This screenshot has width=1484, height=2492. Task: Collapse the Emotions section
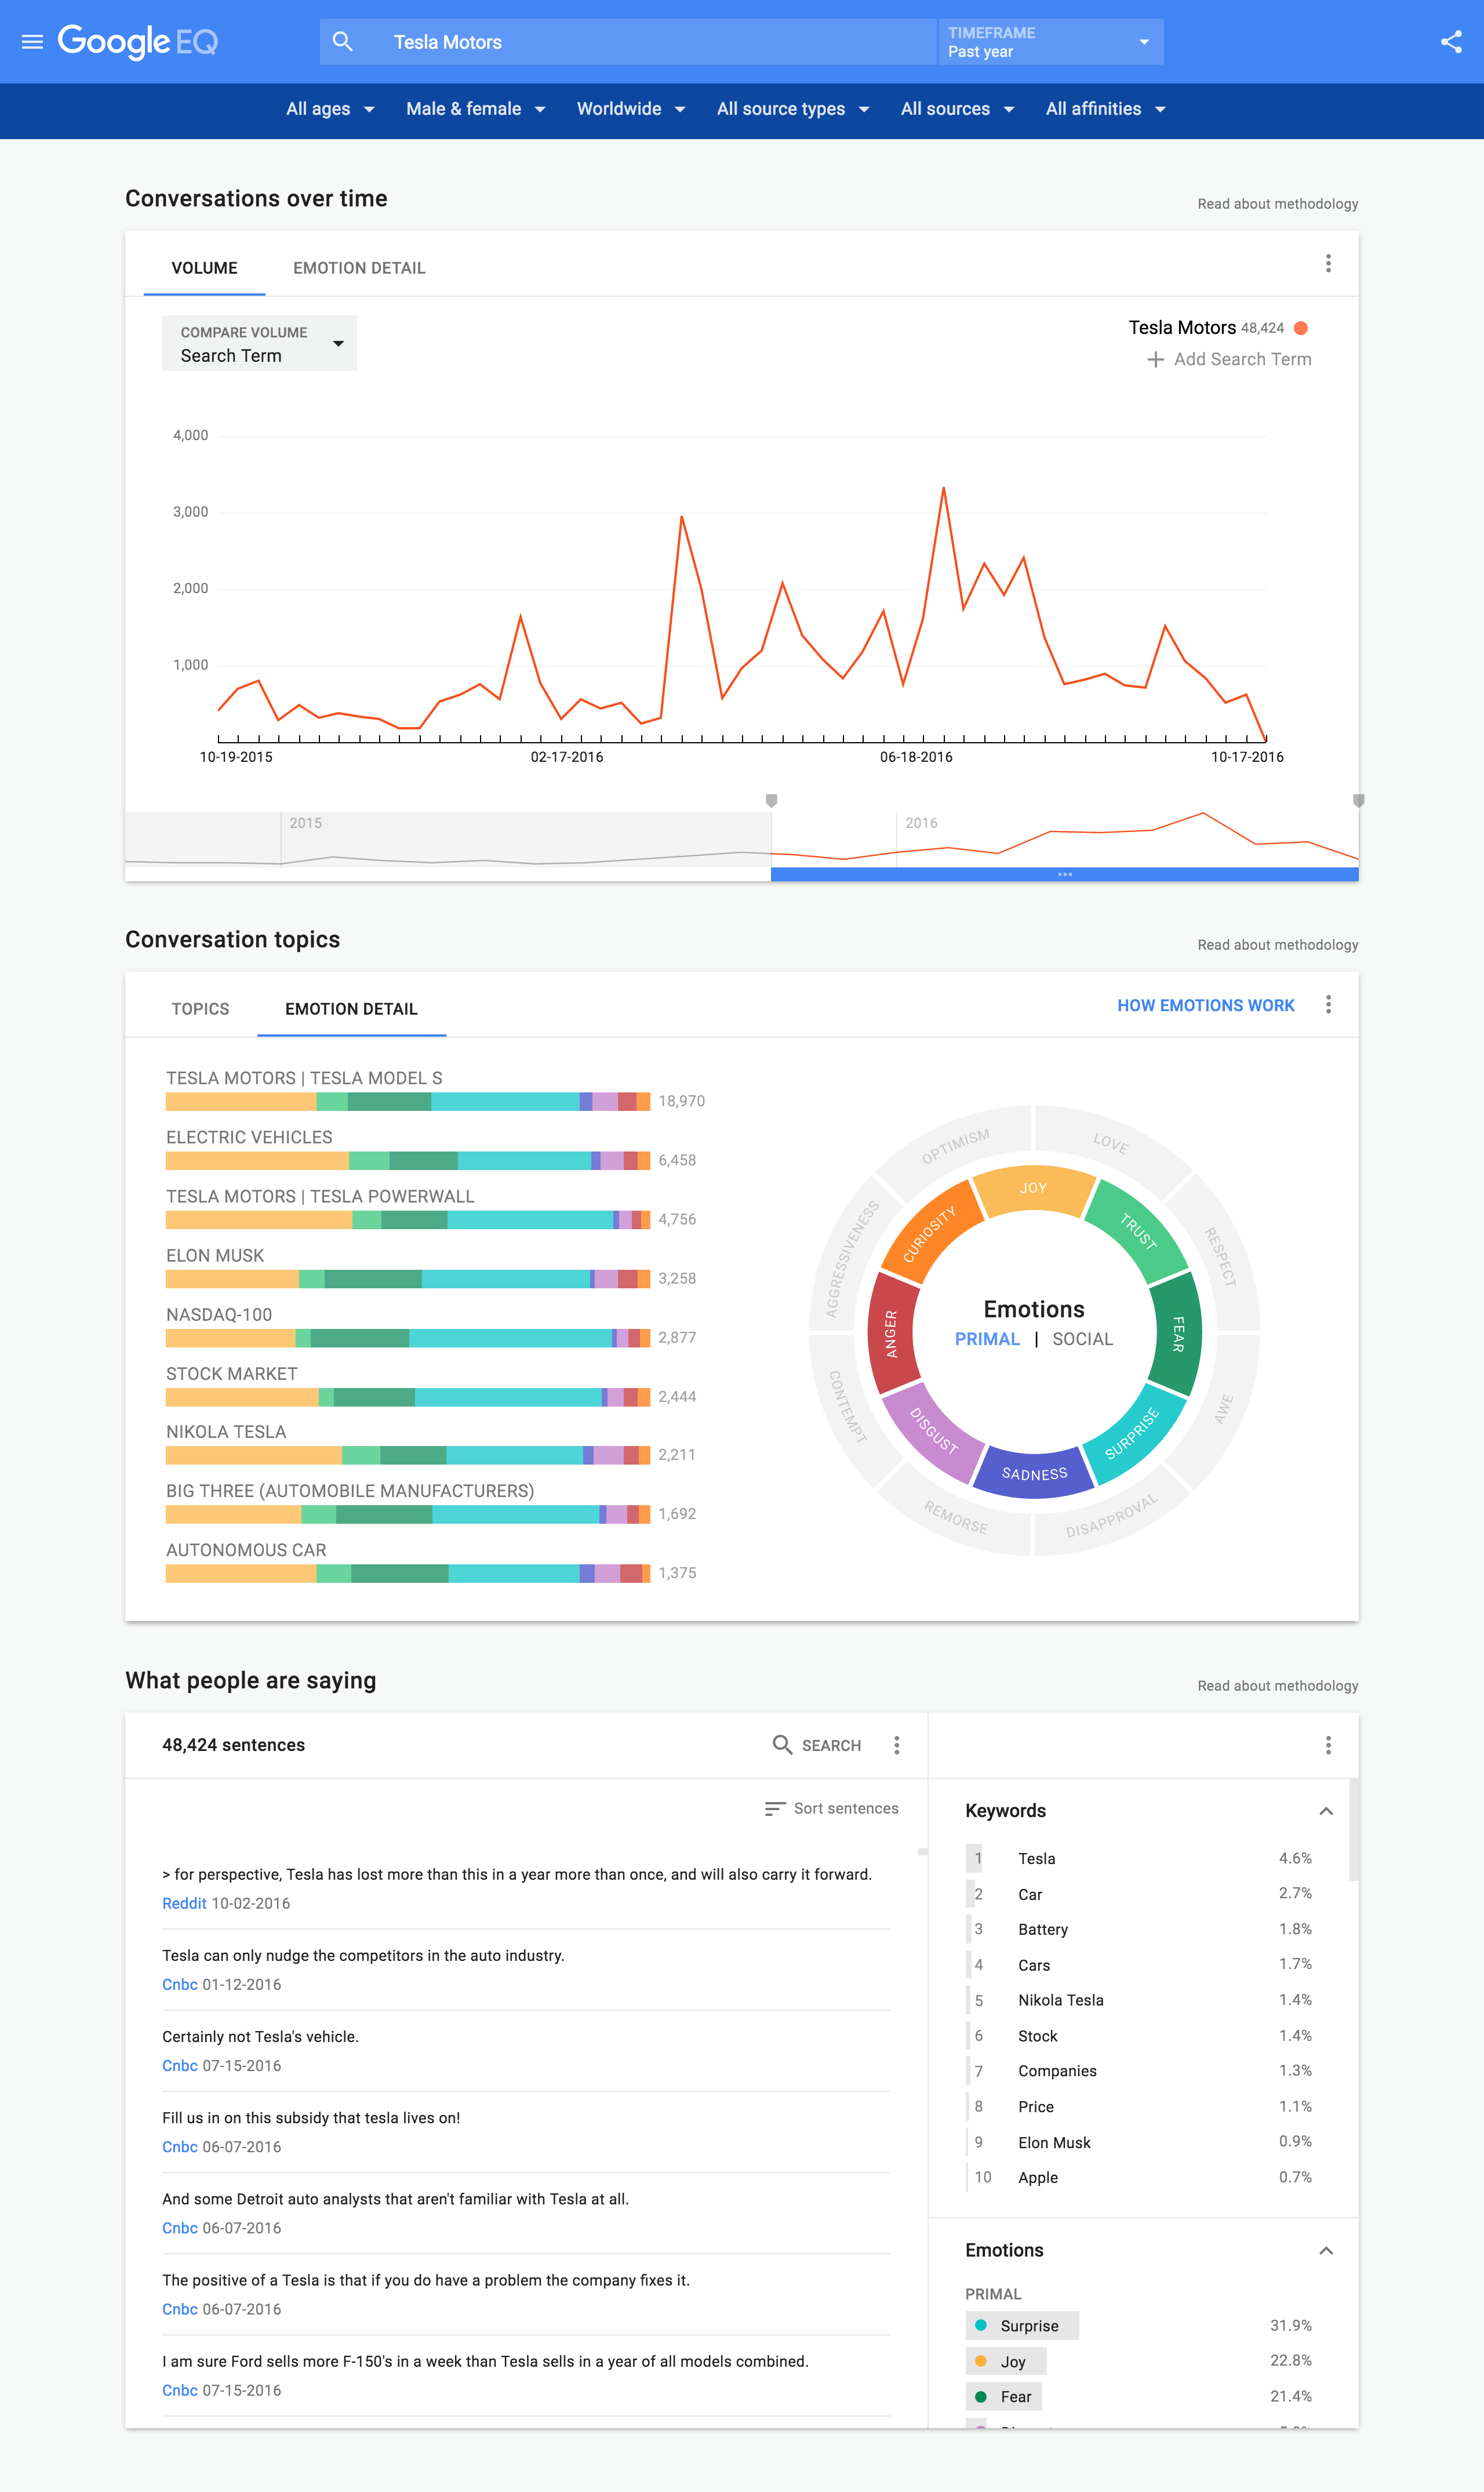point(1326,2250)
